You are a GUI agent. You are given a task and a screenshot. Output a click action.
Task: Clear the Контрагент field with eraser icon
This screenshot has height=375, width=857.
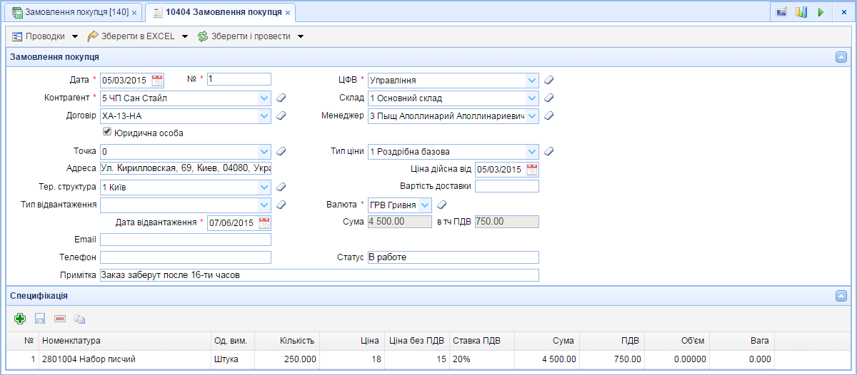coord(281,98)
